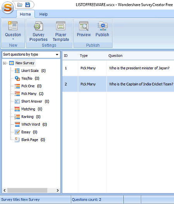
Task: Open the Sort questions by type combo box
Action: point(31,54)
